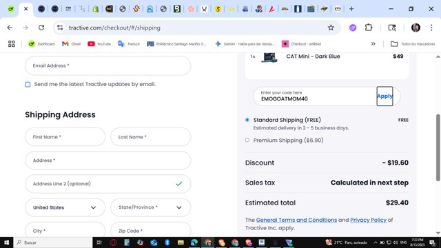Click the discount code input field

pos(315,96)
